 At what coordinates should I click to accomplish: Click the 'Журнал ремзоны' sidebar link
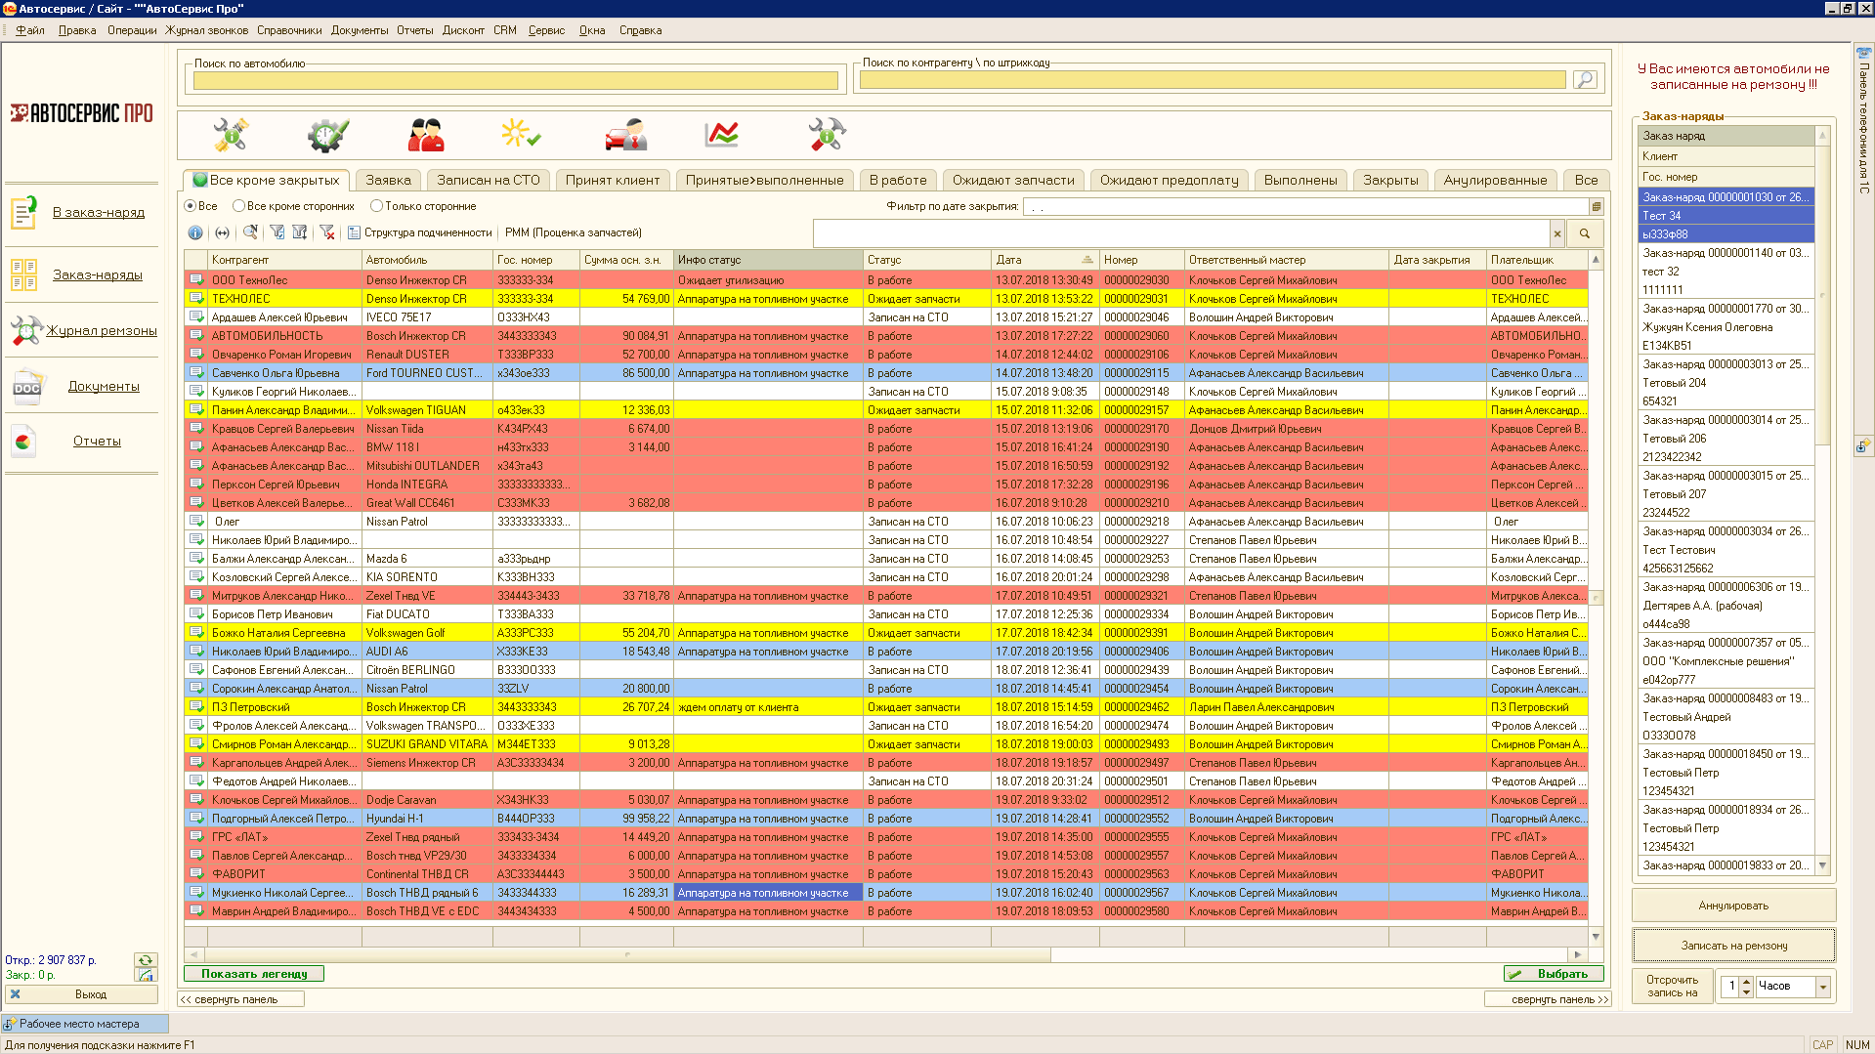click(102, 330)
